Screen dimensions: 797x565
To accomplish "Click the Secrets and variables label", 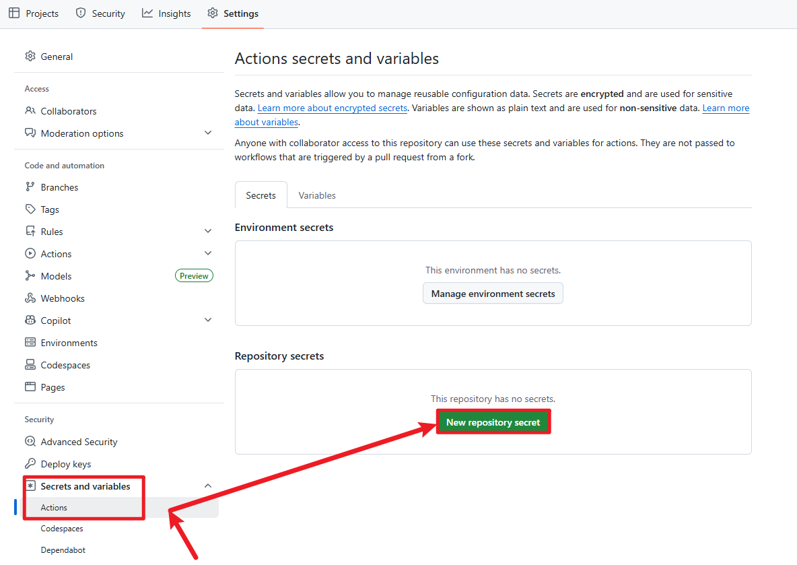I will (85, 486).
